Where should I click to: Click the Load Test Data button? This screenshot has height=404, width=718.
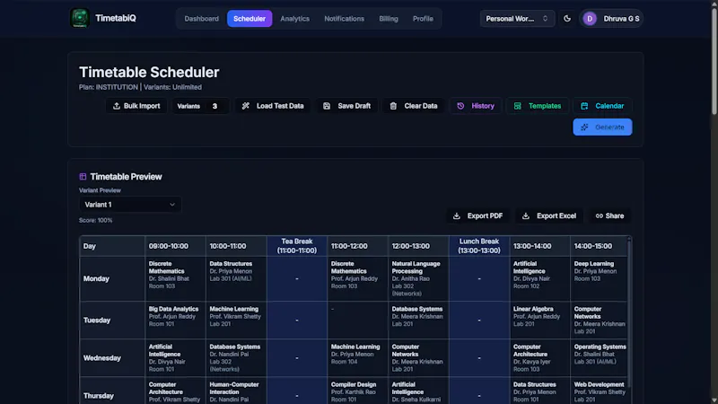click(x=273, y=106)
